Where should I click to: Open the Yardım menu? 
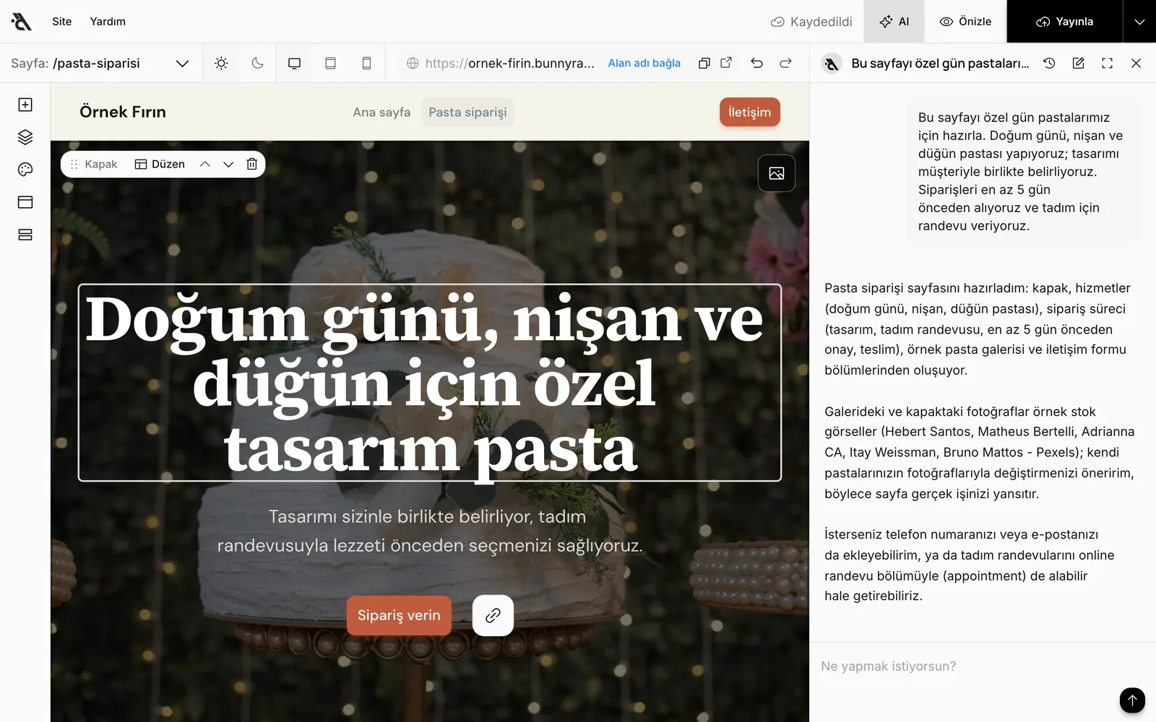[x=108, y=22]
